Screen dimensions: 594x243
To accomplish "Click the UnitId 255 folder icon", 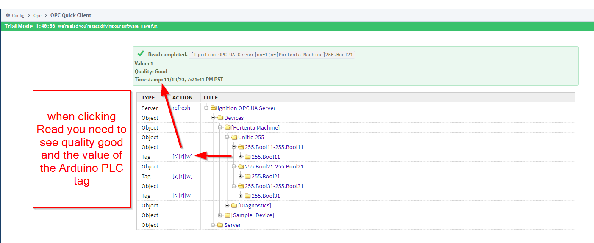I will pos(234,137).
